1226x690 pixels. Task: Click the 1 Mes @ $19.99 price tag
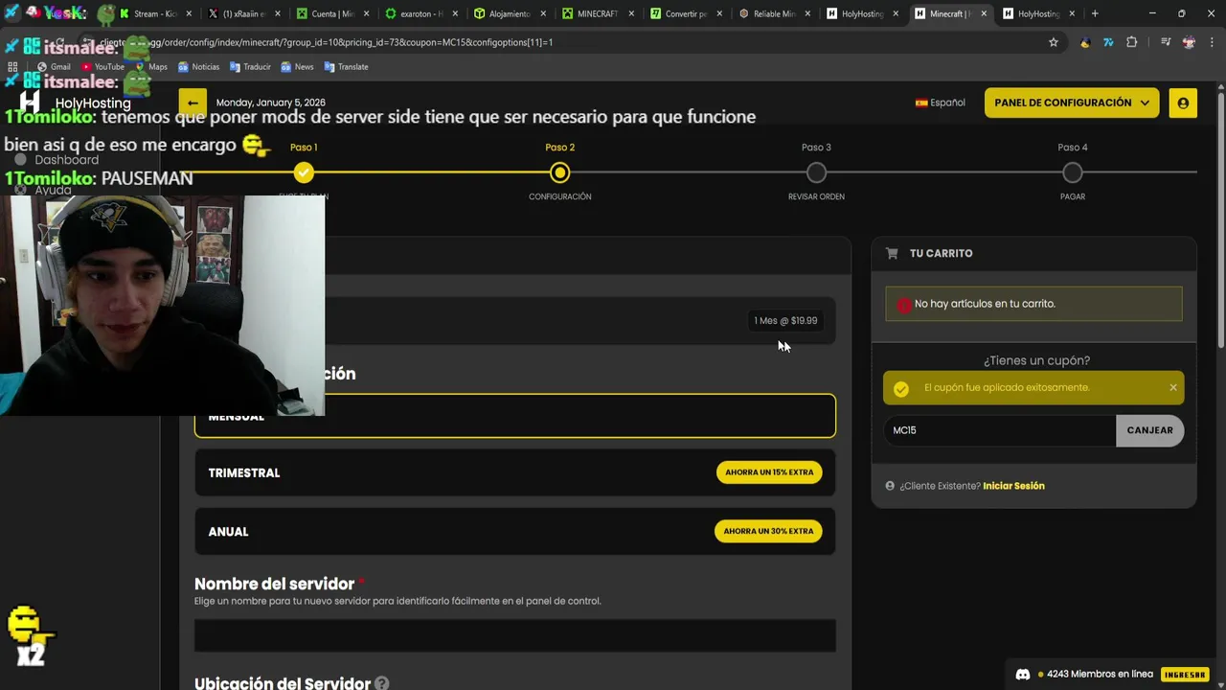[785, 321]
